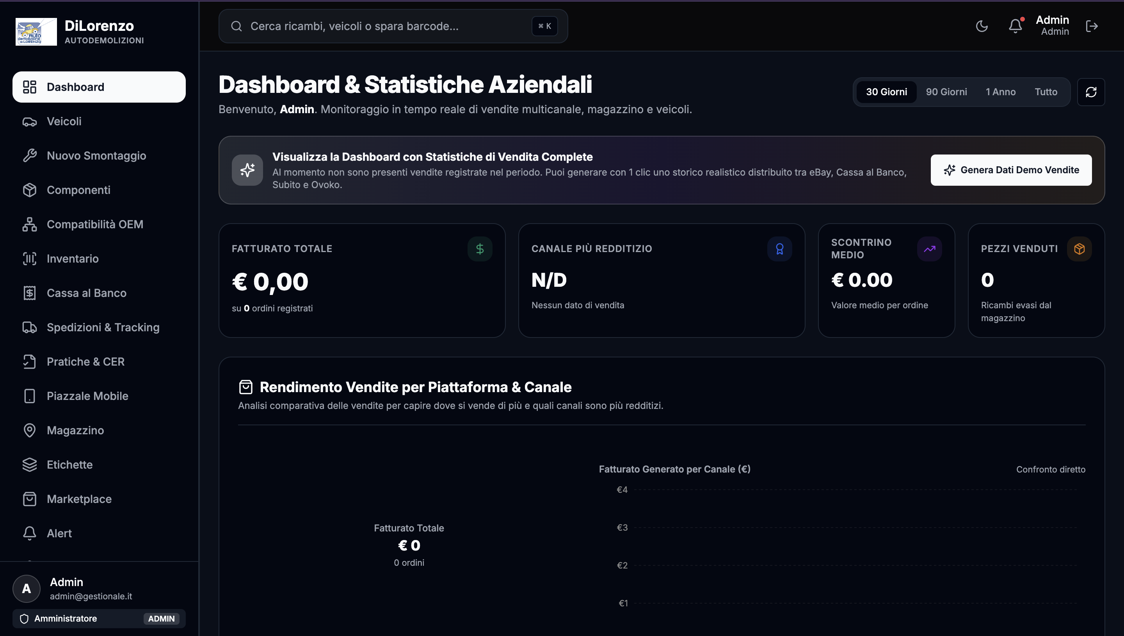Click Genera Dati Demo Vendite button

tap(1011, 170)
